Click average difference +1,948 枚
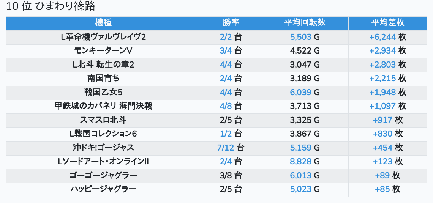This screenshot has height=203, width=433. click(388, 93)
